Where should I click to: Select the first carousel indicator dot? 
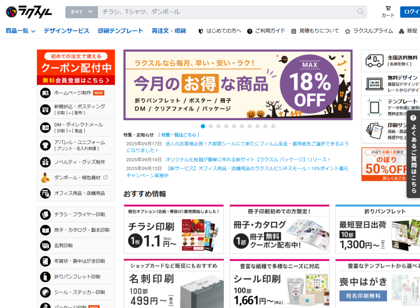pos(203,126)
